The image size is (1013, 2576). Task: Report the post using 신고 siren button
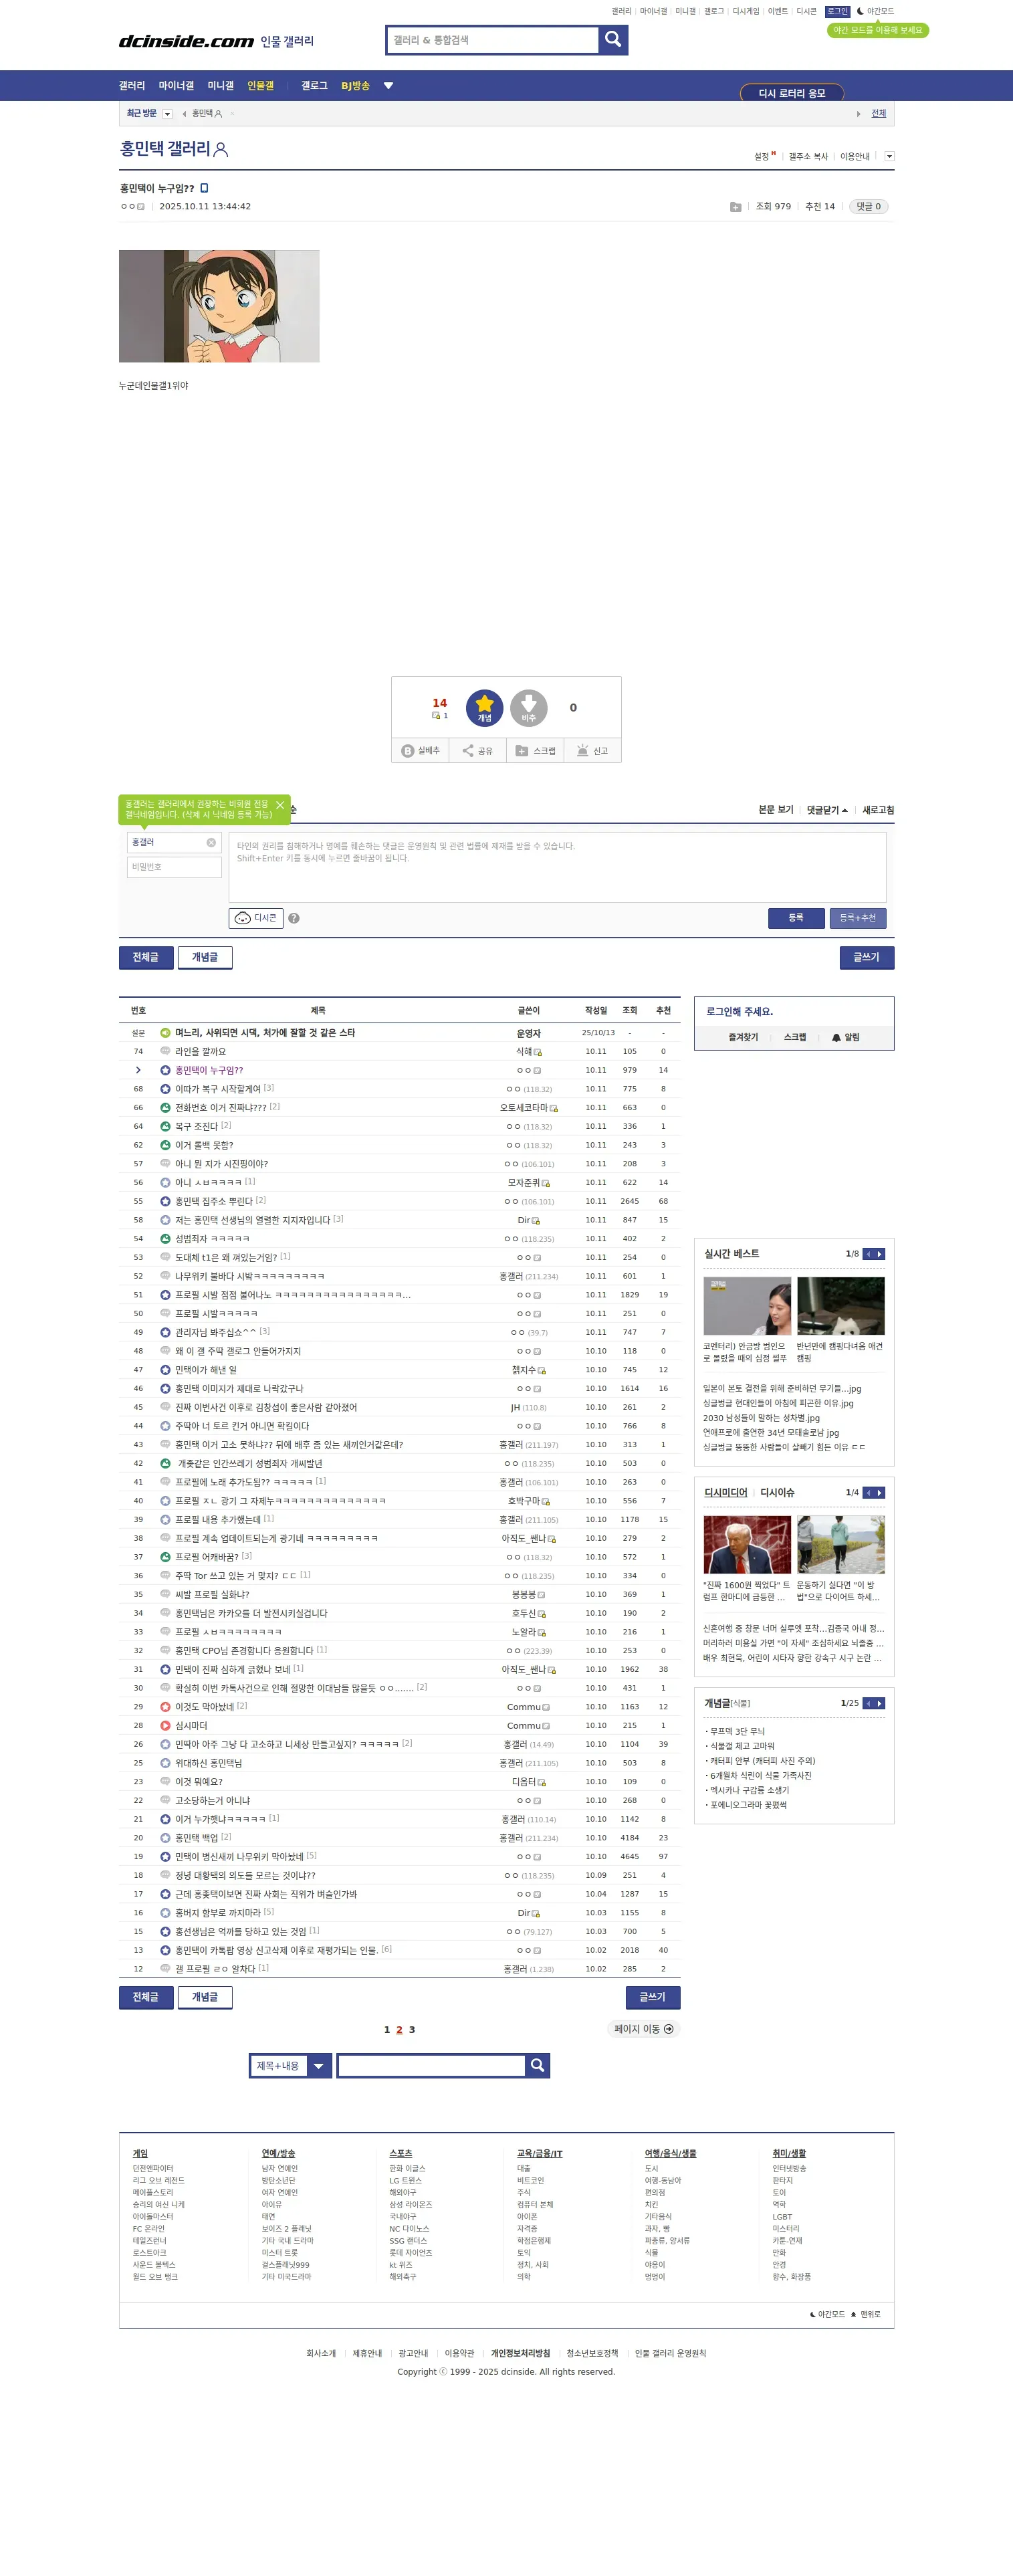pos(593,750)
